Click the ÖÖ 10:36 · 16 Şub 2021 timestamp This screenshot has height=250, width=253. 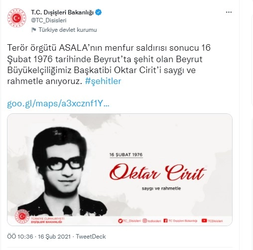(x=39, y=237)
